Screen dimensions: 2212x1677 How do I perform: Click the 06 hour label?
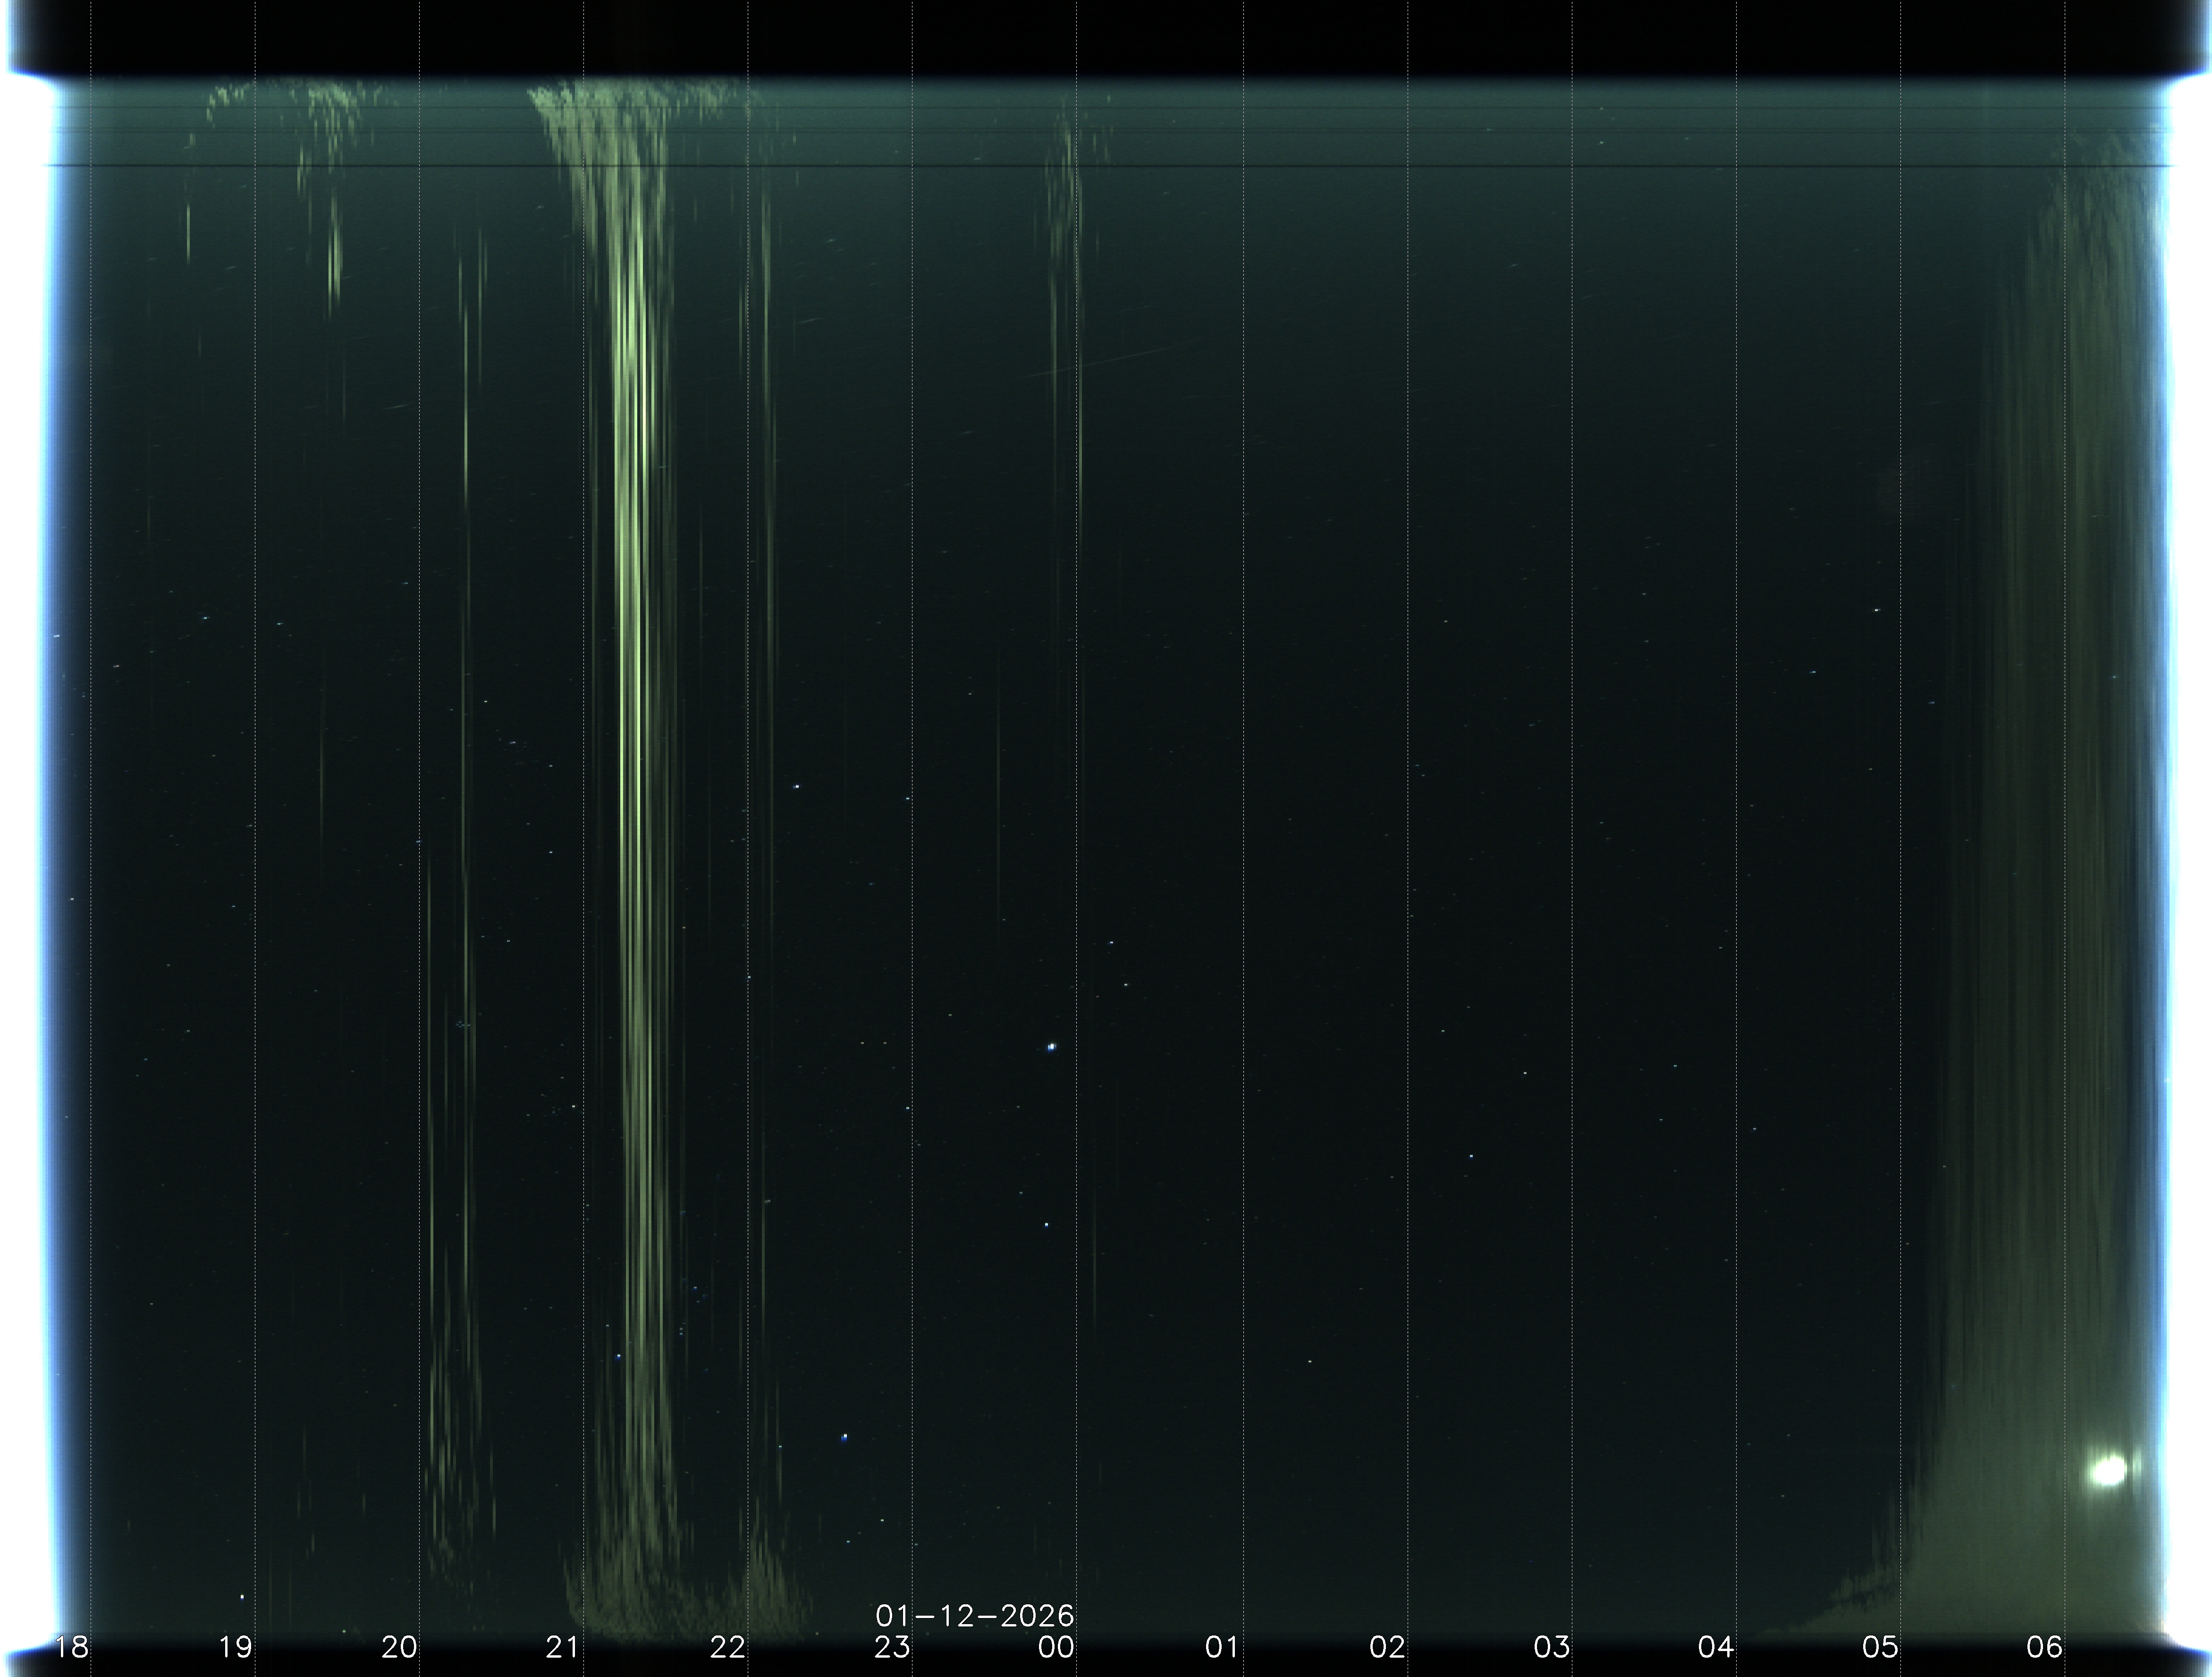(2045, 1646)
